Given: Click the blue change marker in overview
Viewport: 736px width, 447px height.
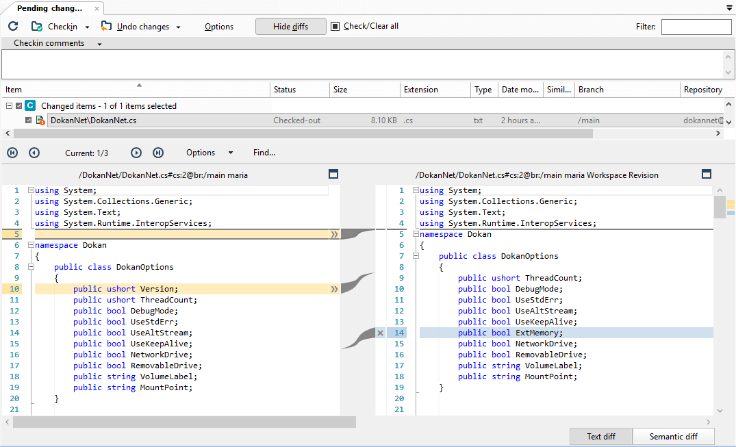Looking at the screenshot, I should [x=731, y=213].
